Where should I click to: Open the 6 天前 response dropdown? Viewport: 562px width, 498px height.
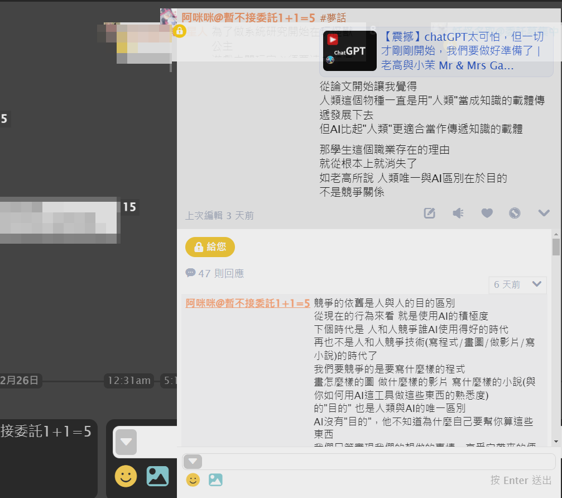tap(517, 284)
